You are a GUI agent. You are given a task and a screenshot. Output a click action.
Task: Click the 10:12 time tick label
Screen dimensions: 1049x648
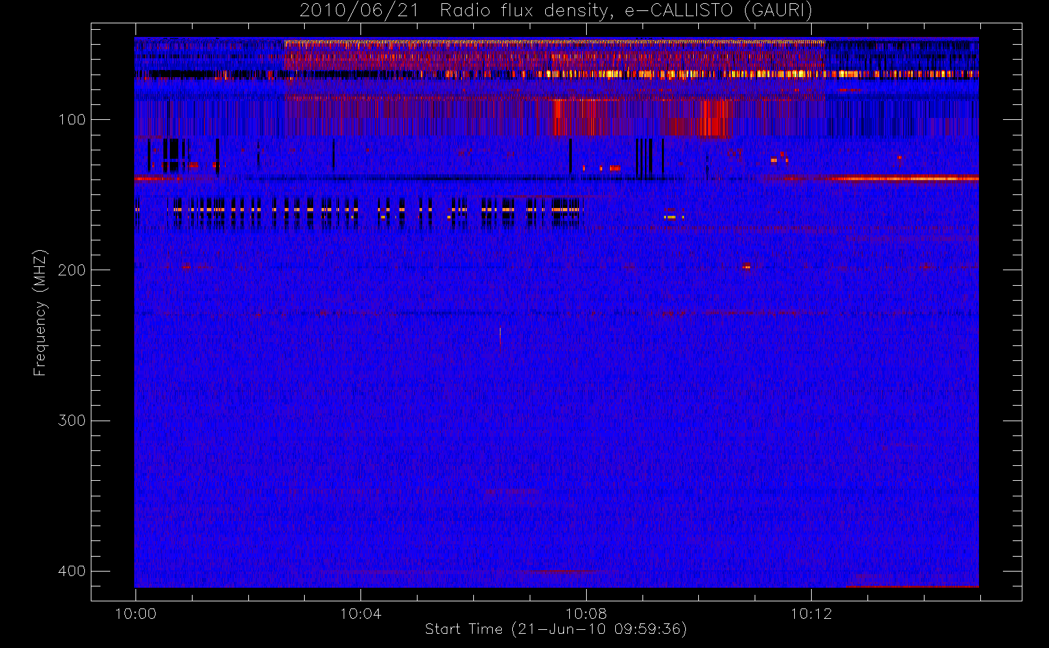811,614
